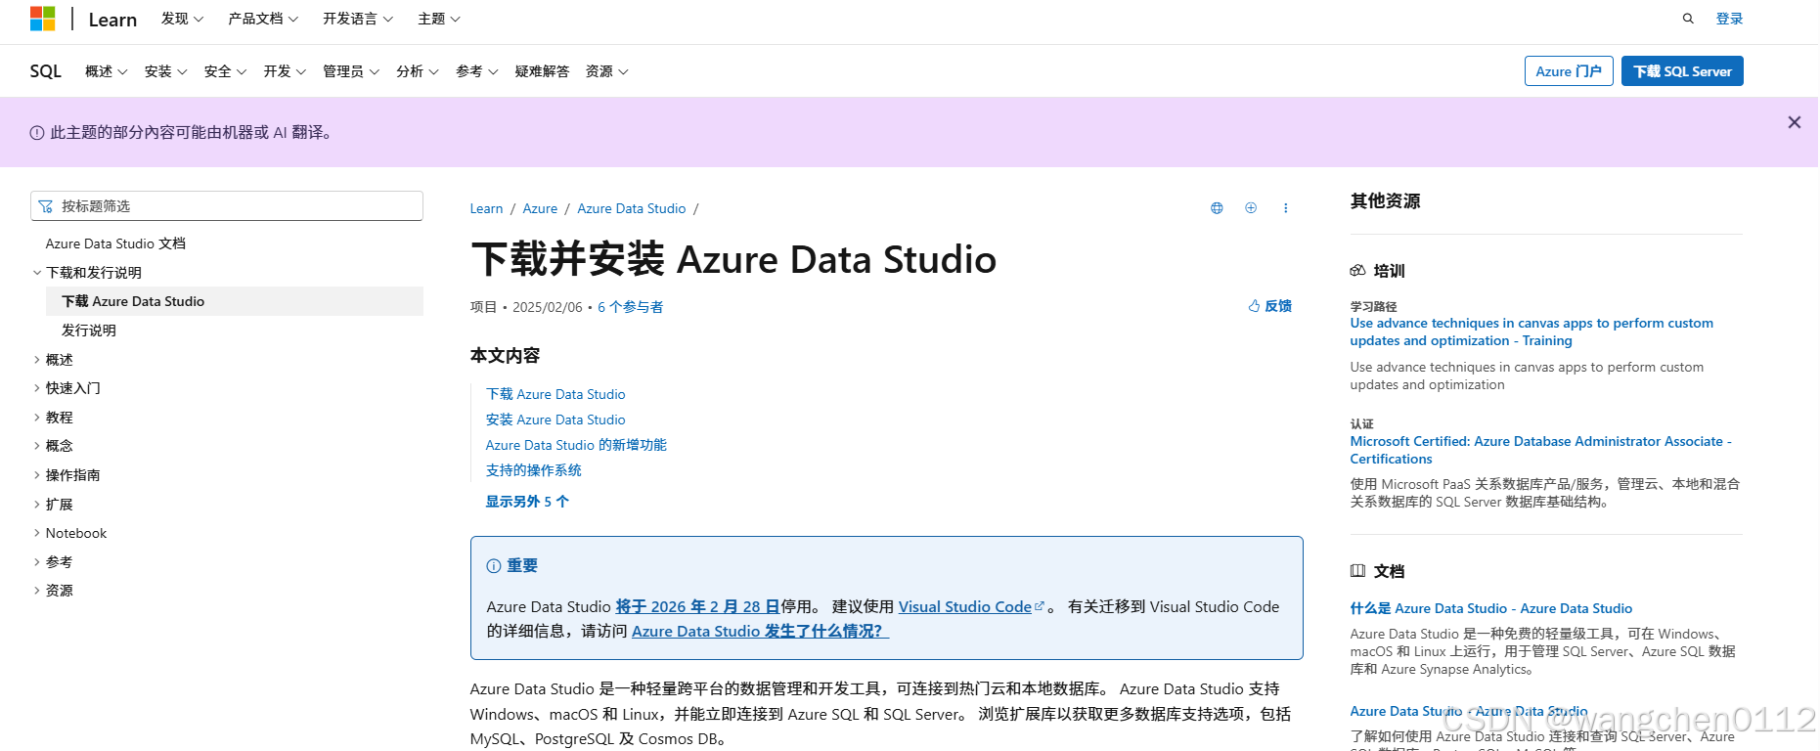Click the filter icon in the title filter box

[x=46, y=206]
